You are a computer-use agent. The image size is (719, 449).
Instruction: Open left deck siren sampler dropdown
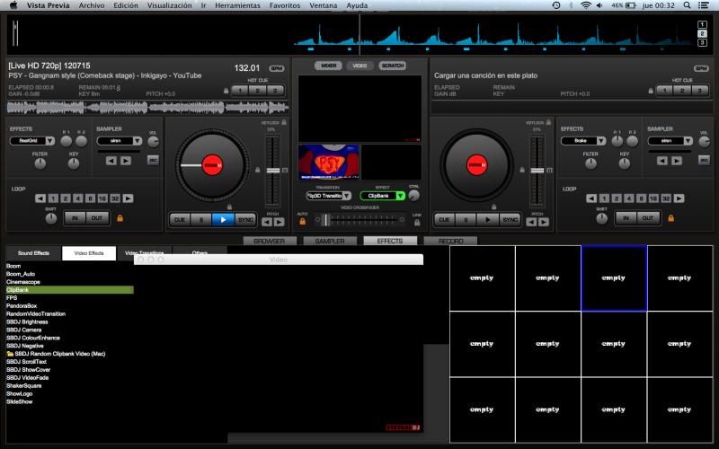click(138, 141)
